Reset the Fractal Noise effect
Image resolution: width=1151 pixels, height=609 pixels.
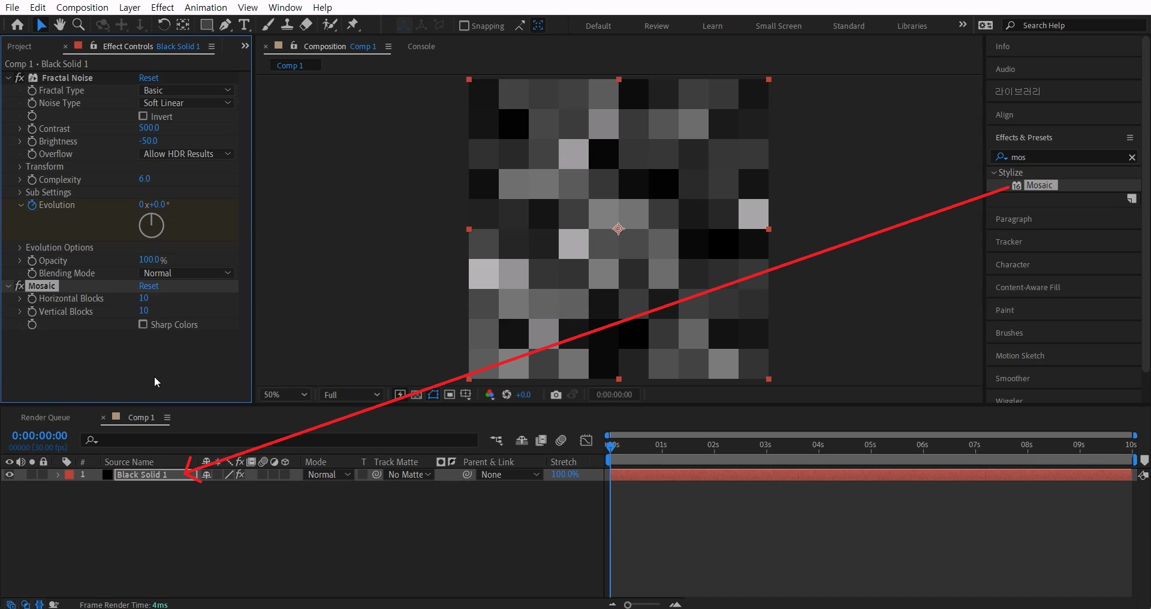[x=149, y=78]
